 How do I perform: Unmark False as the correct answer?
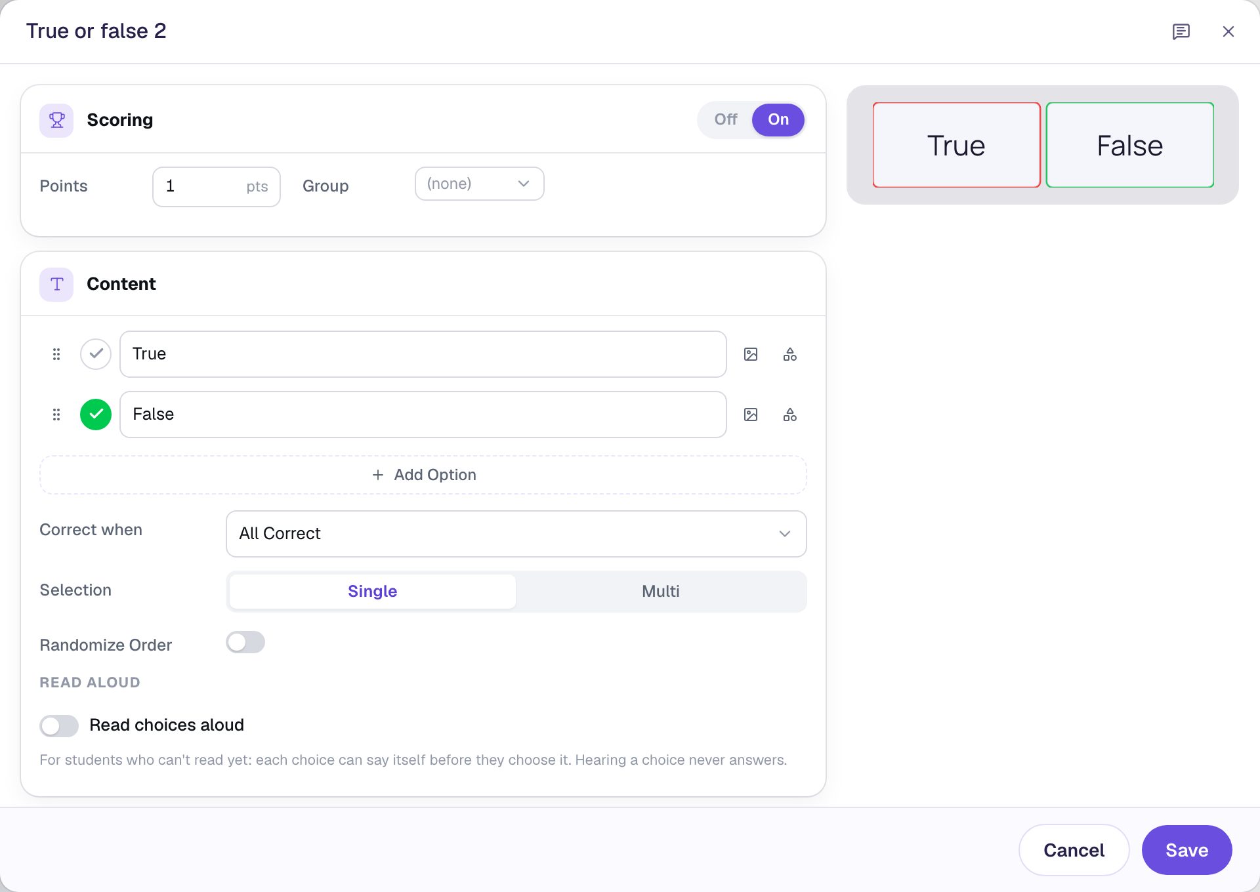(96, 415)
